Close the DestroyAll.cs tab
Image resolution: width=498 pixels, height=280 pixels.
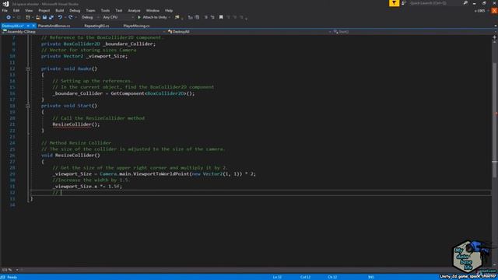(33, 26)
